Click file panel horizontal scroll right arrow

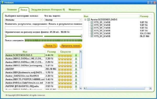pos(150,88)
